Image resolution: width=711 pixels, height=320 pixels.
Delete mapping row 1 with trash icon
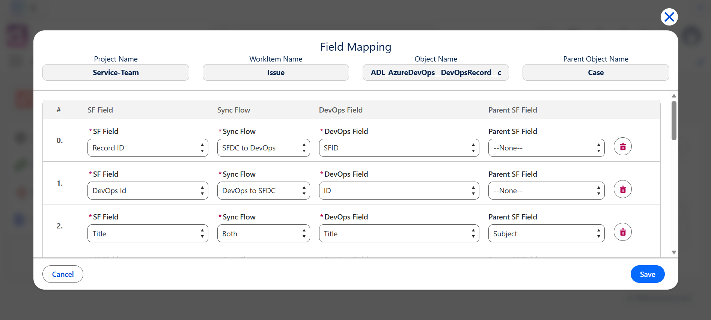click(622, 189)
